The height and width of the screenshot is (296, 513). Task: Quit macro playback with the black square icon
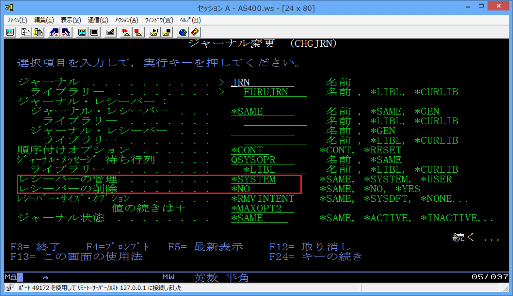pos(167,32)
